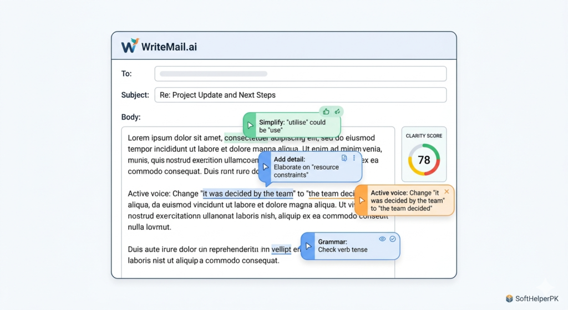Click the document icon on Add detail card
The width and height of the screenshot is (568, 310).
(x=344, y=158)
